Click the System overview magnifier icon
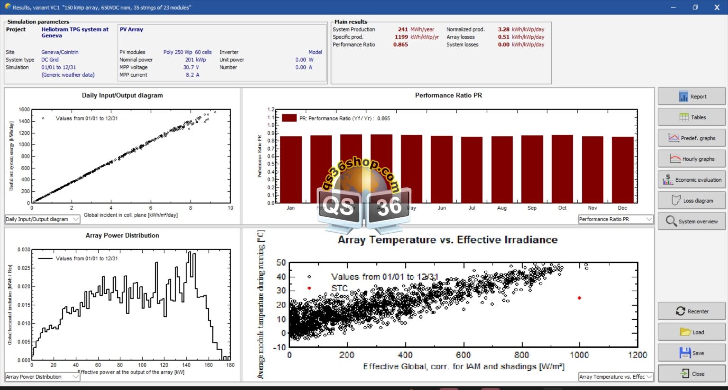Image resolution: width=728 pixels, height=390 pixels. coord(671,222)
